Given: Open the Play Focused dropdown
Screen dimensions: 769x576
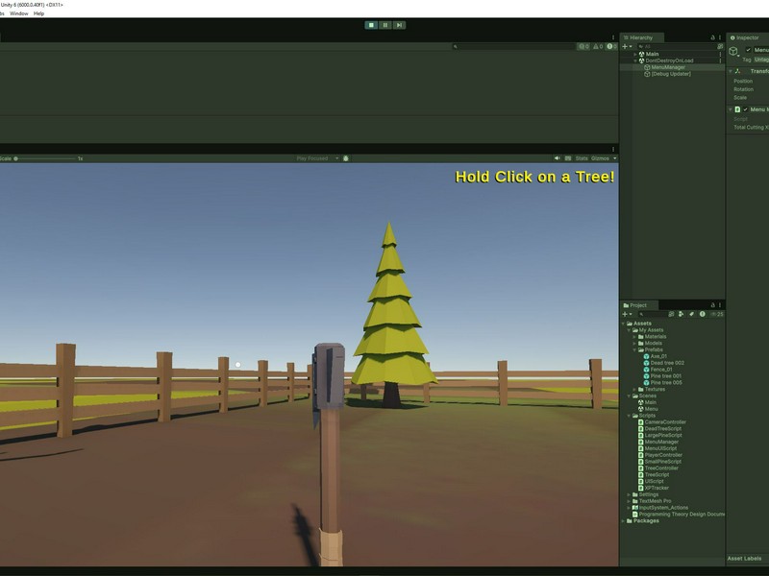Looking at the screenshot, I should 317,158.
